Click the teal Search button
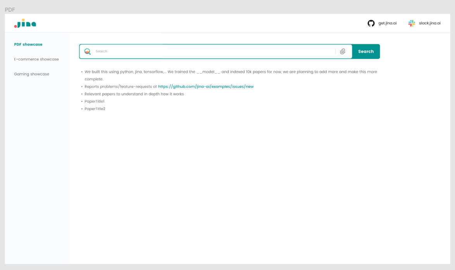 [x=366, y=51]
